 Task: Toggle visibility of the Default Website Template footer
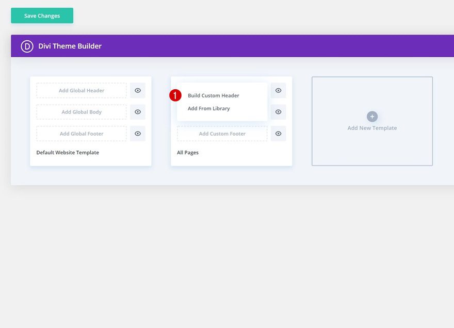pos(137,134)
